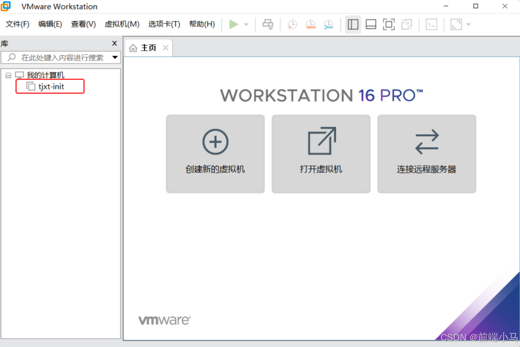This screenshot has height=347, width=520.
Task: Click the search magnifier icon in library
Action: (x=12, y=57)
